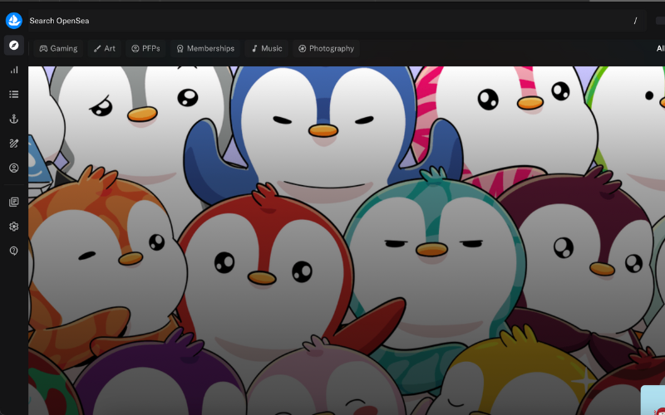The image size is (665, 415).
Task: Open the stats bar chart icon
Action: 14,70
